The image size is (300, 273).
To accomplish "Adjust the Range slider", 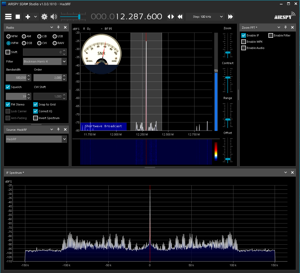I will 228,120.
